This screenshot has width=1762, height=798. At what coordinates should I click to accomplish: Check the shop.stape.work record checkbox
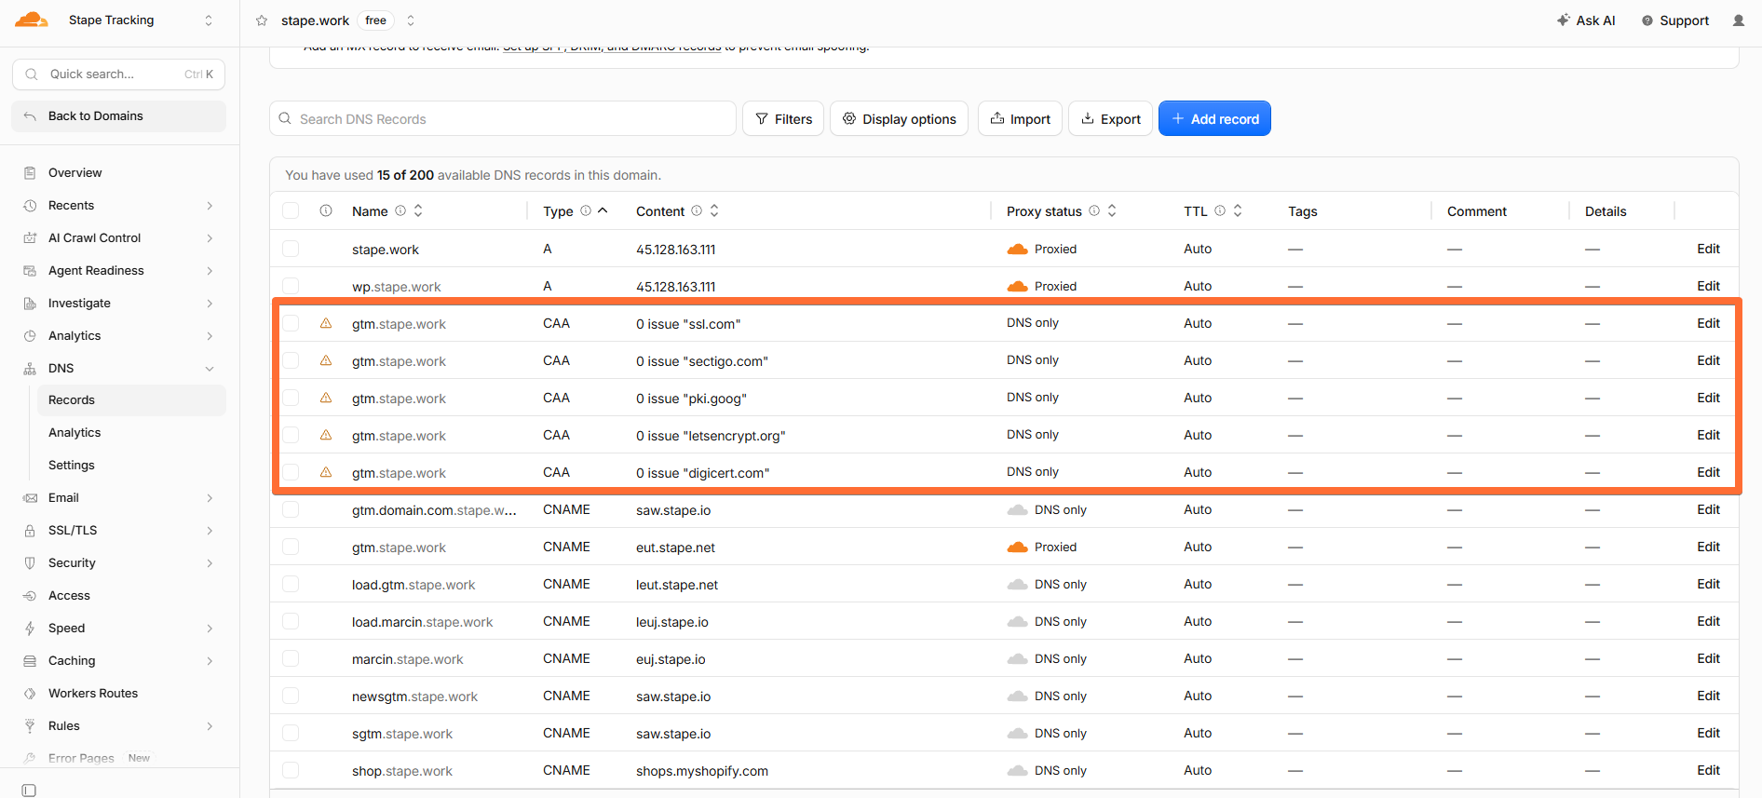pyautogui.click(x=291, y=770)
